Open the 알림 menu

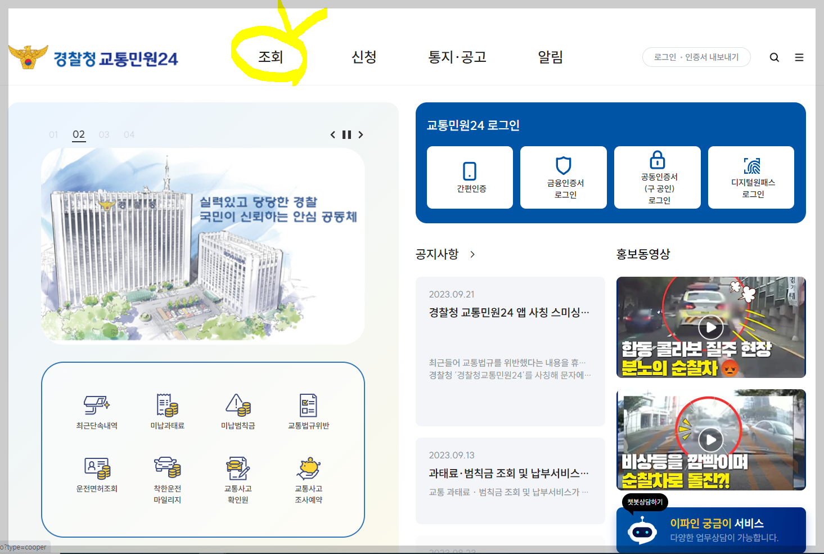pos(550,57)
